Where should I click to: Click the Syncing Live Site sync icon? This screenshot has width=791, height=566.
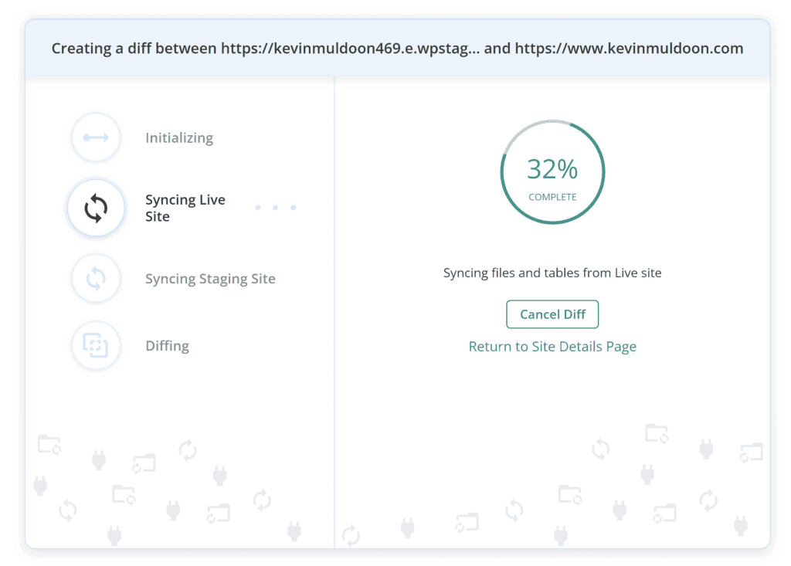pos(96,208)
